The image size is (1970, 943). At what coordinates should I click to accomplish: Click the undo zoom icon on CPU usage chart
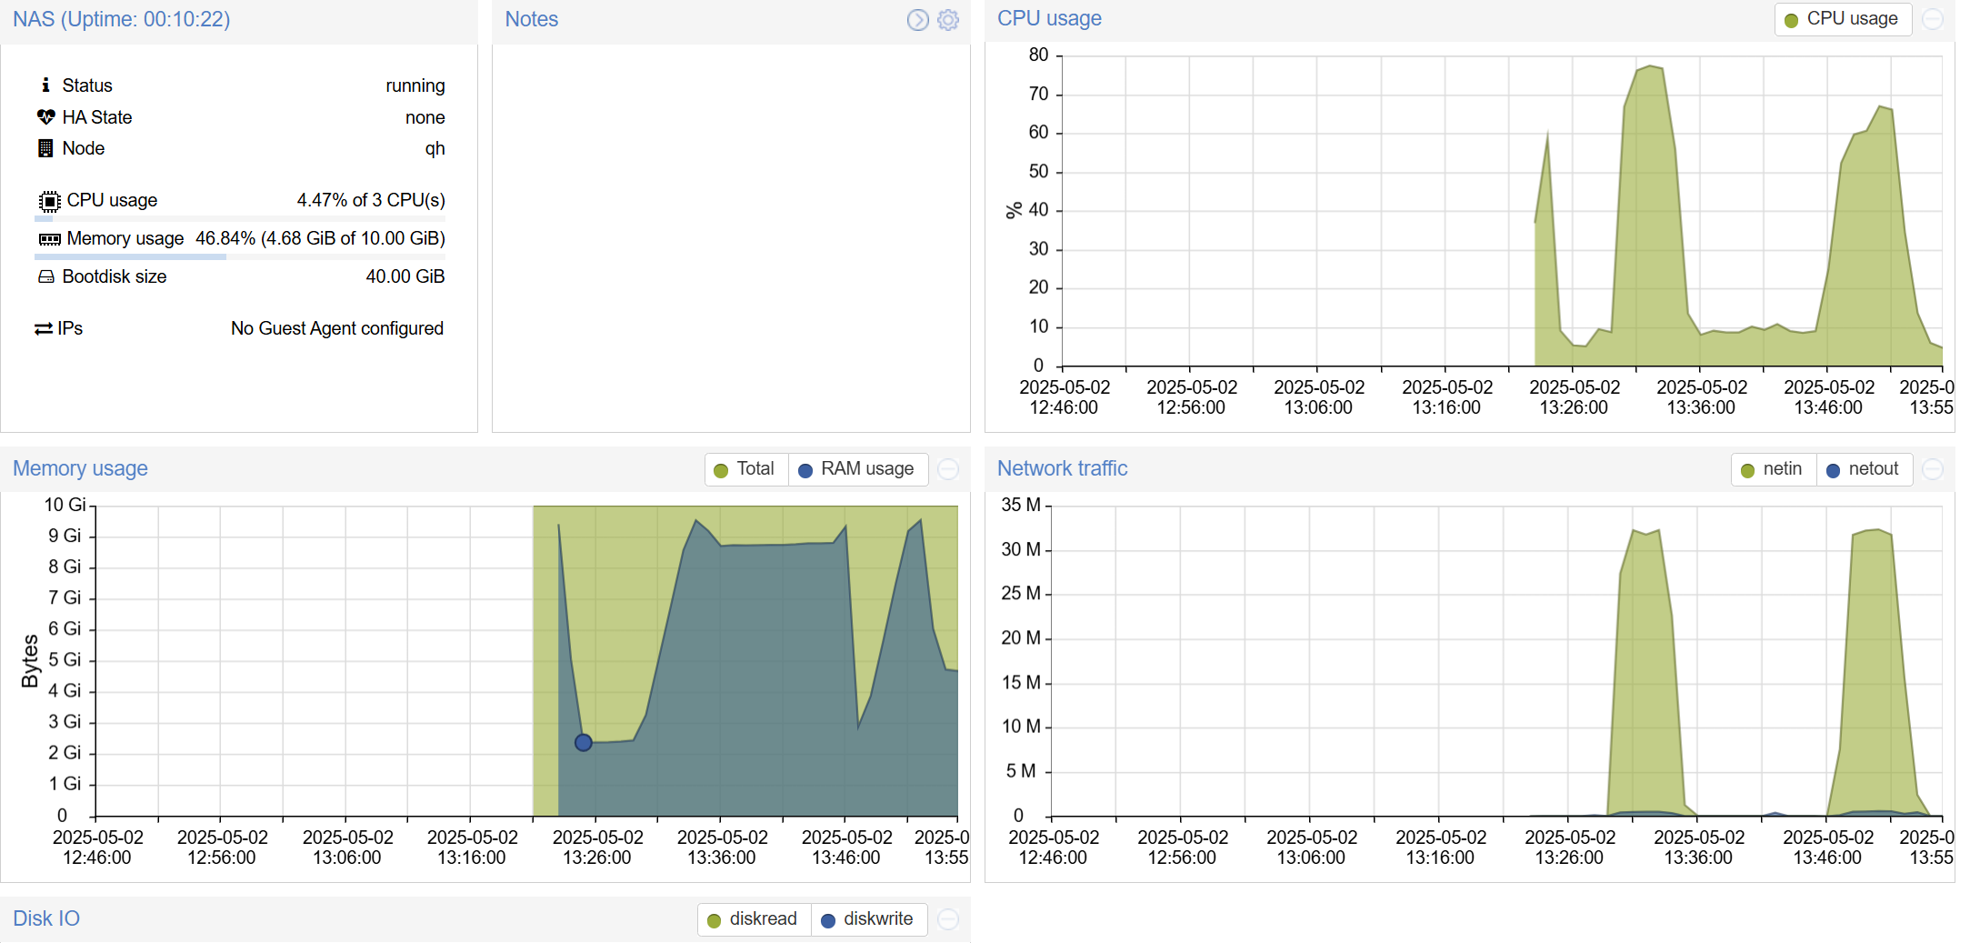1933,19
